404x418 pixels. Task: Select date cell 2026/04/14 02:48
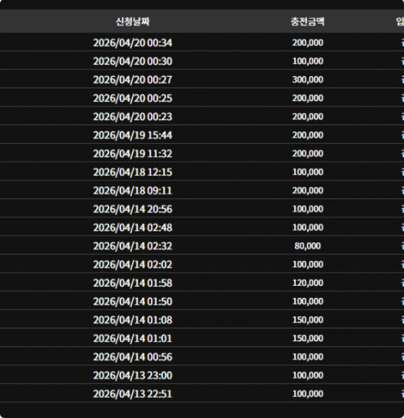click(x=133, y=228)
